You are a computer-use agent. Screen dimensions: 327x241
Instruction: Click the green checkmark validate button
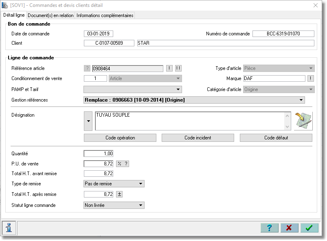click(x=309, y=228)
